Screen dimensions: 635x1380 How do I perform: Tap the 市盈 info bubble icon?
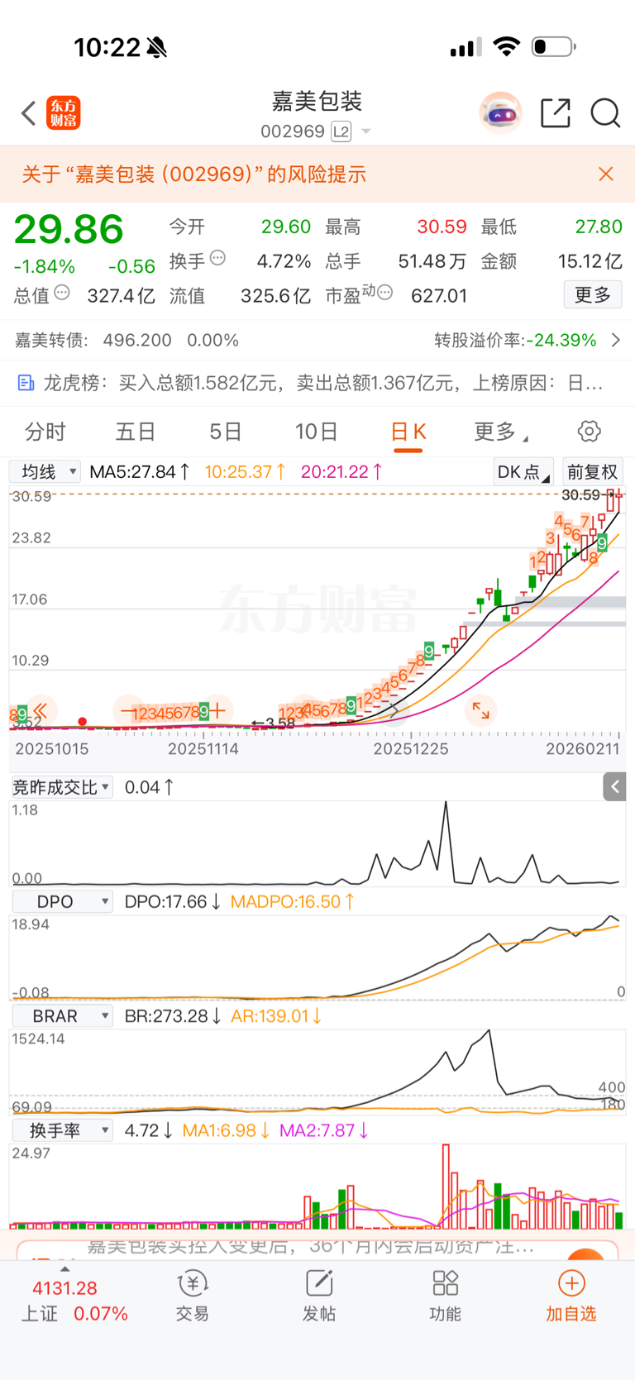tap(384, 293)
